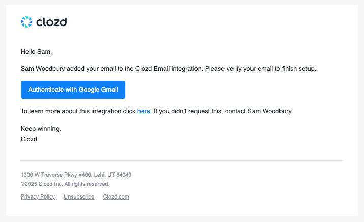This screenshot has height=222, width=364.
Task: Click the 'Clozd' signature below Keep winning
Action: [29, 138]
